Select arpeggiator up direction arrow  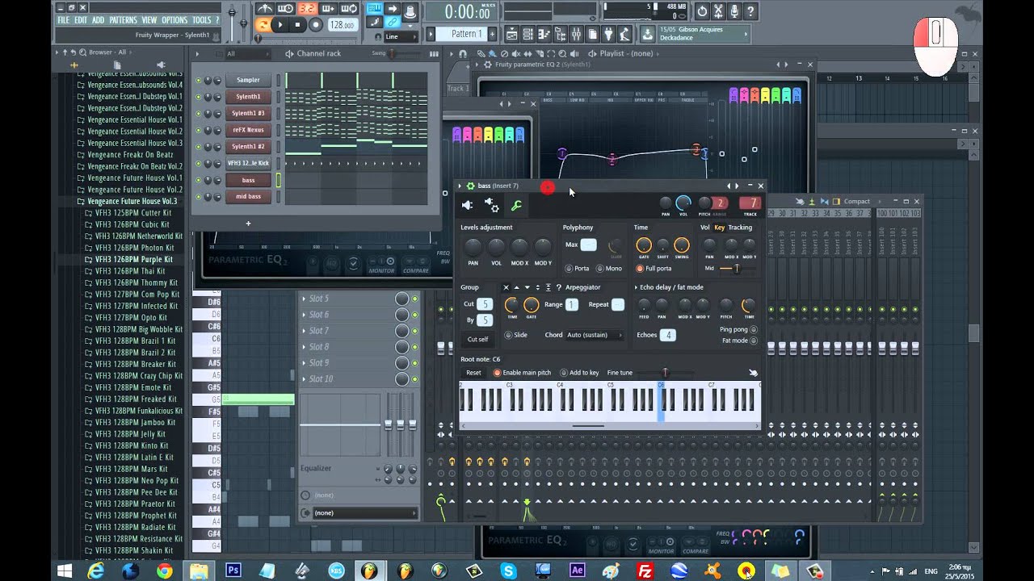(x=517, y=287)
